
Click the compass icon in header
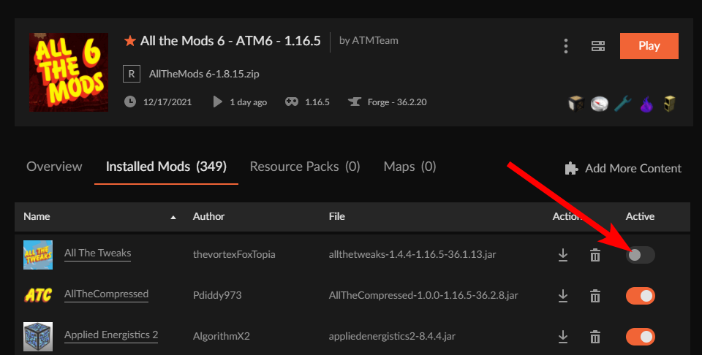[599, 104]
